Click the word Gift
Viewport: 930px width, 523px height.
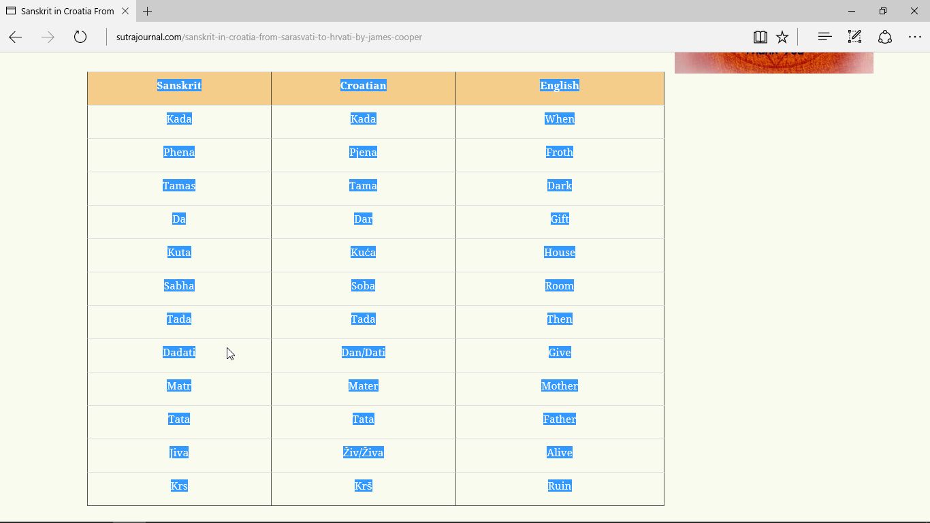[x=560, y=219]
